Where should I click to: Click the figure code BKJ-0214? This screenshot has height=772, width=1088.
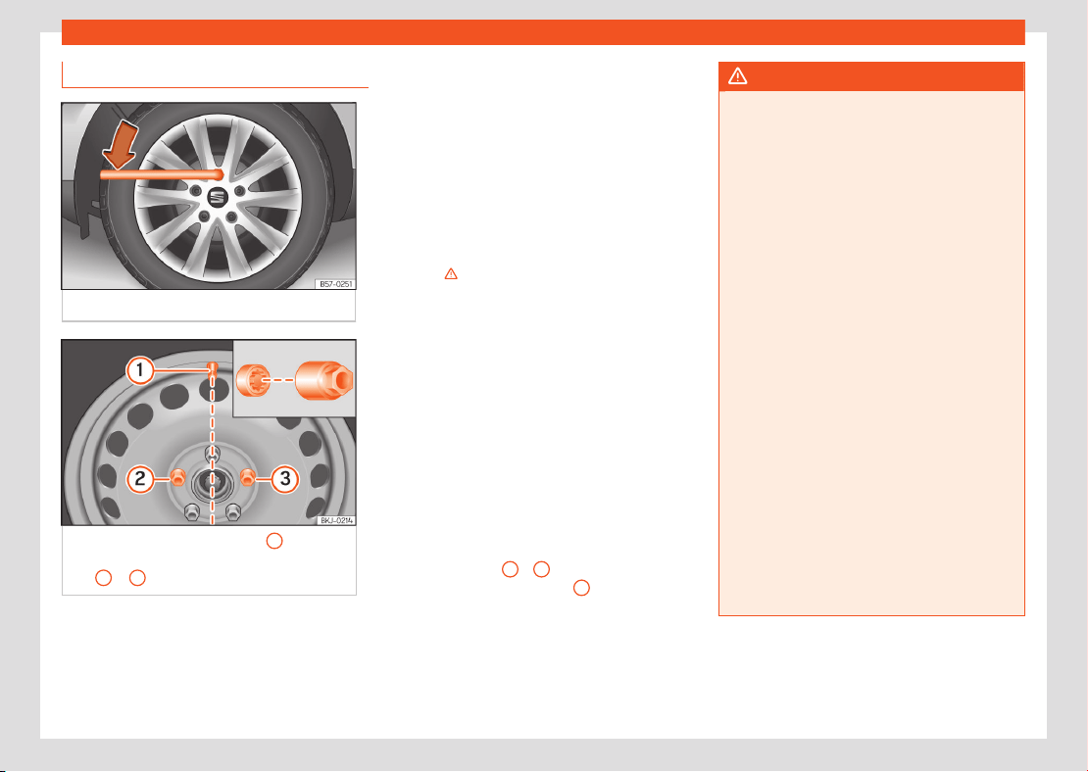coord(336,520)
